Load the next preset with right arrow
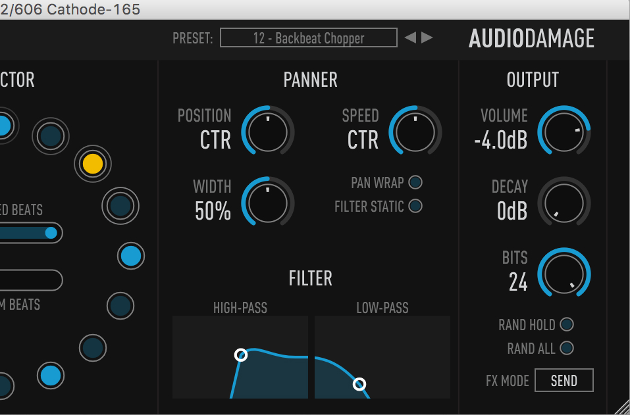630x415 pixels. (427, 37)
